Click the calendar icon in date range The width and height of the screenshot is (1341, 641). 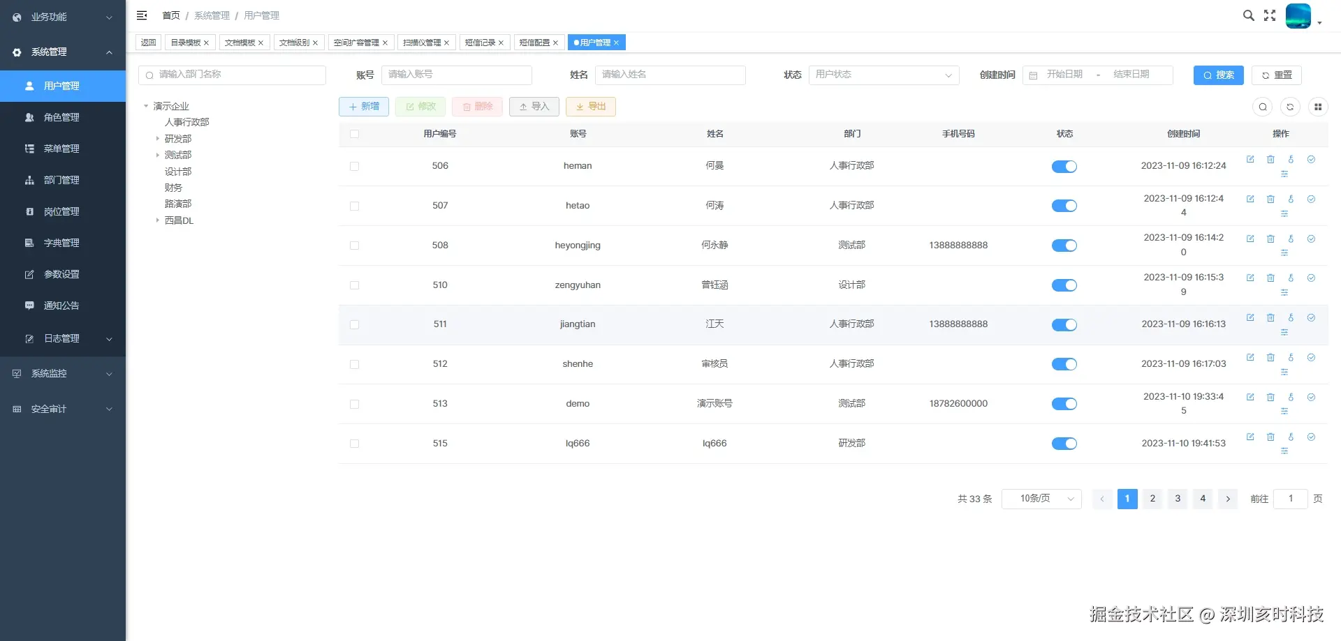click(1033, 75)
